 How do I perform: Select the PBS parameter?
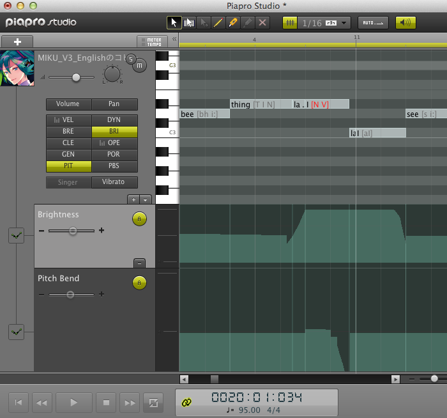point(114,166)
